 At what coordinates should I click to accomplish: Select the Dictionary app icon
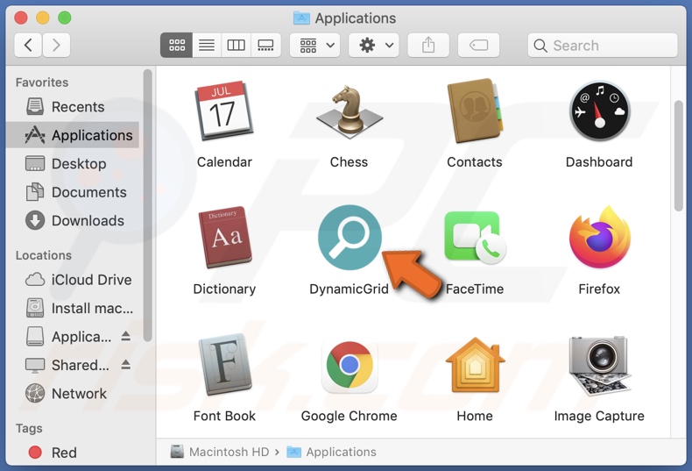click(225, 238)
